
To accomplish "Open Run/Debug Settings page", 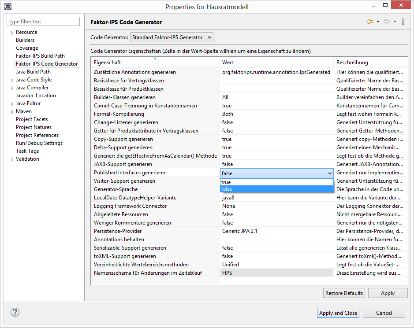I will tap(39, 143).
